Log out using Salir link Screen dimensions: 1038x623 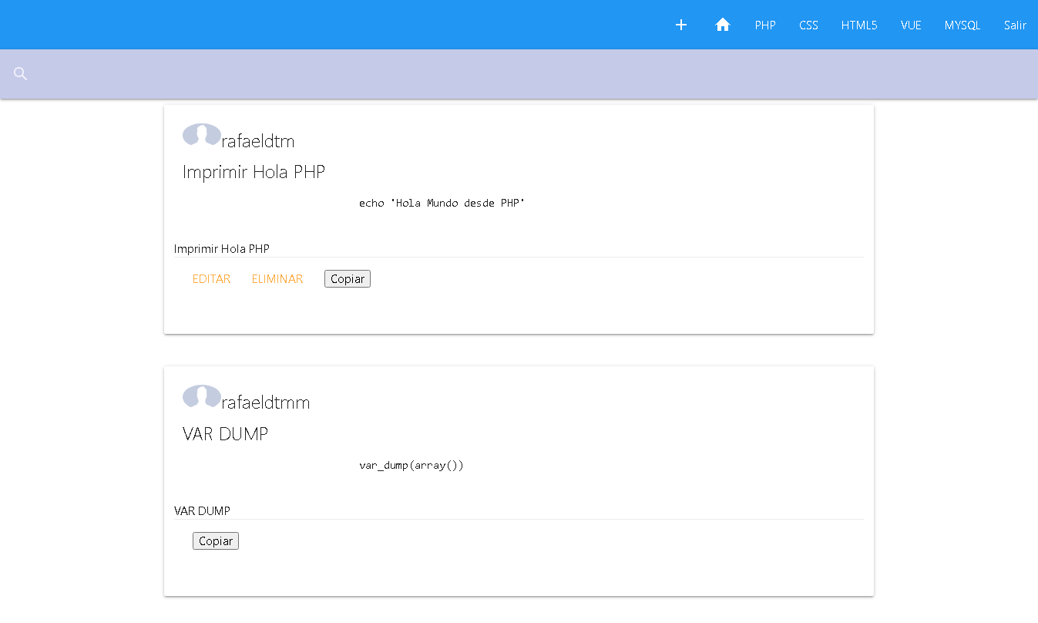[x=1015, y=25]
